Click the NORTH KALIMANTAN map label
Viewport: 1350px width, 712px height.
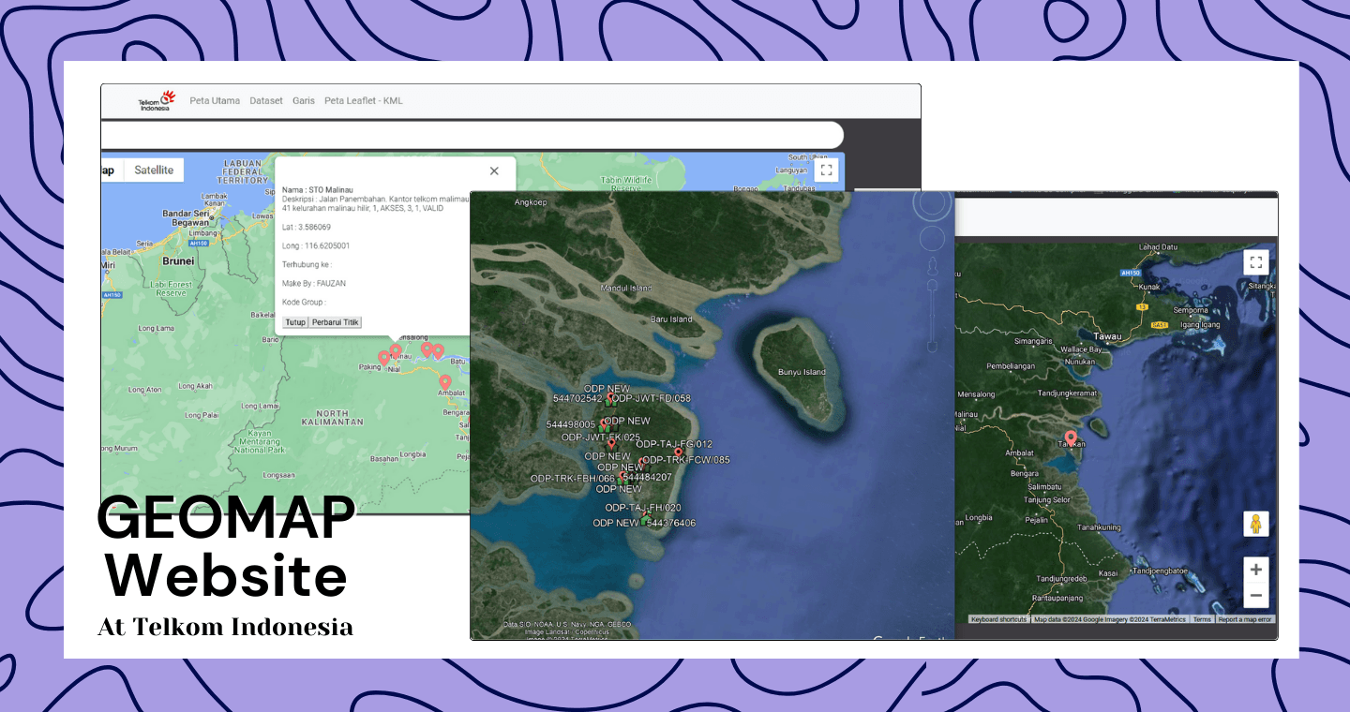332,418
